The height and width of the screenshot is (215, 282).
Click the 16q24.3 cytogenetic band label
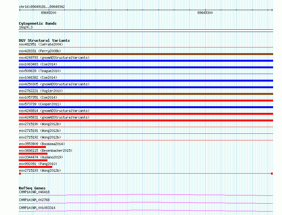(26, 27)
